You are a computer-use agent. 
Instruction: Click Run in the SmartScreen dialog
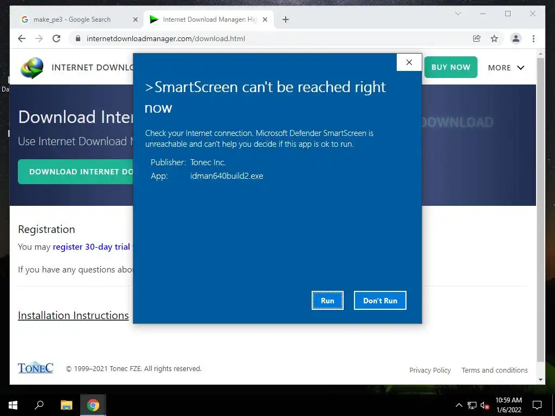coord(327,300)
